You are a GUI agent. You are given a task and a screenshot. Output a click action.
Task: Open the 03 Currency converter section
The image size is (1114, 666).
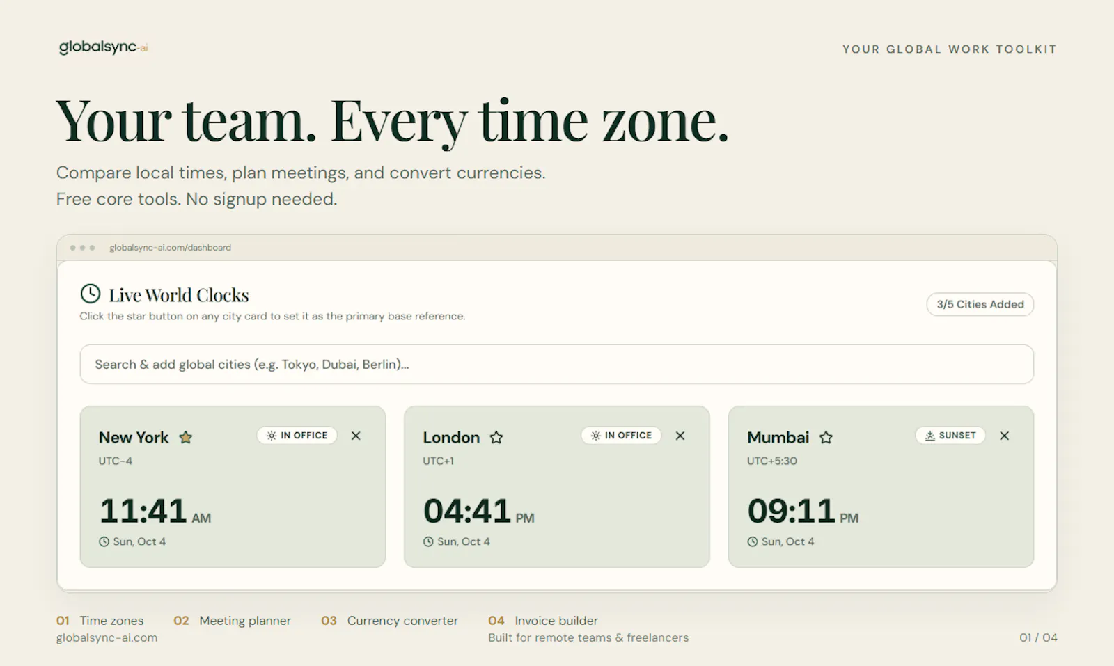pyautogui.click(x=389, y=620)
